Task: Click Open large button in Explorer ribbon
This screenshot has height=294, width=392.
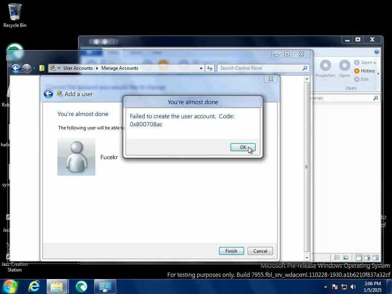Action: pyautogui.click(x=345, y=69)
